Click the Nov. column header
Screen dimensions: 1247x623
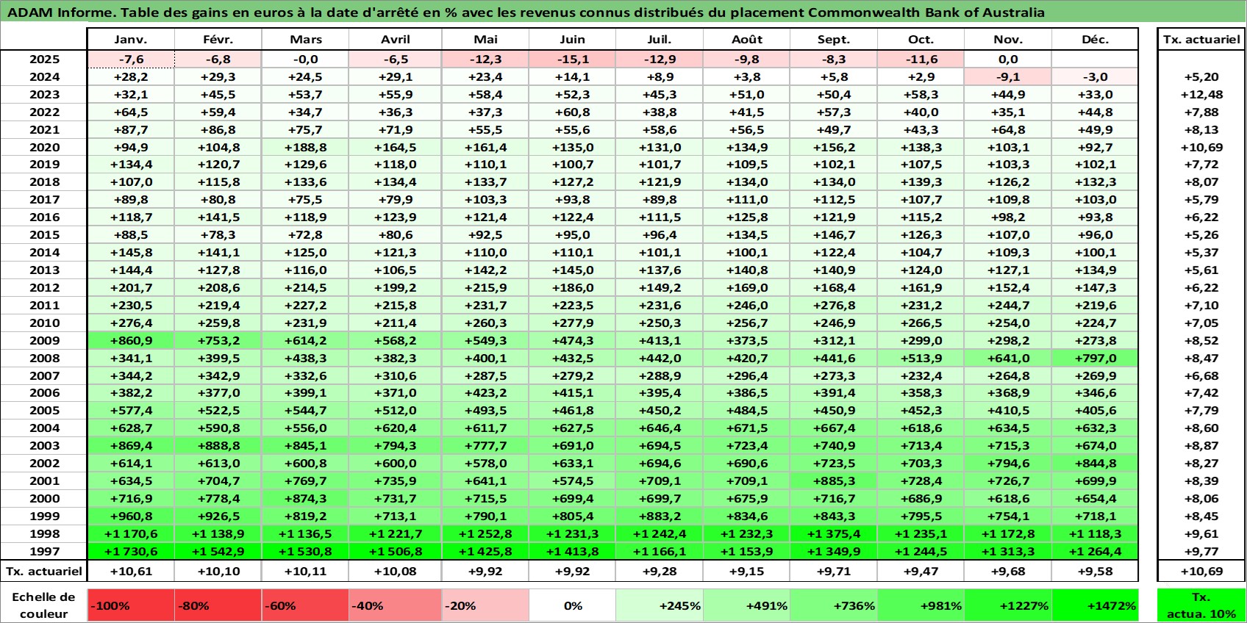click(x=1008, y=40)
